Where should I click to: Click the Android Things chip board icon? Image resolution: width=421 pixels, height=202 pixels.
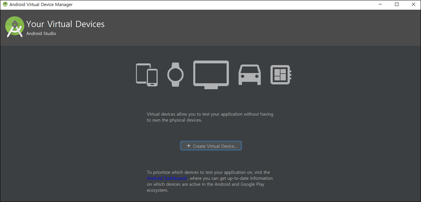coord(281,75)
